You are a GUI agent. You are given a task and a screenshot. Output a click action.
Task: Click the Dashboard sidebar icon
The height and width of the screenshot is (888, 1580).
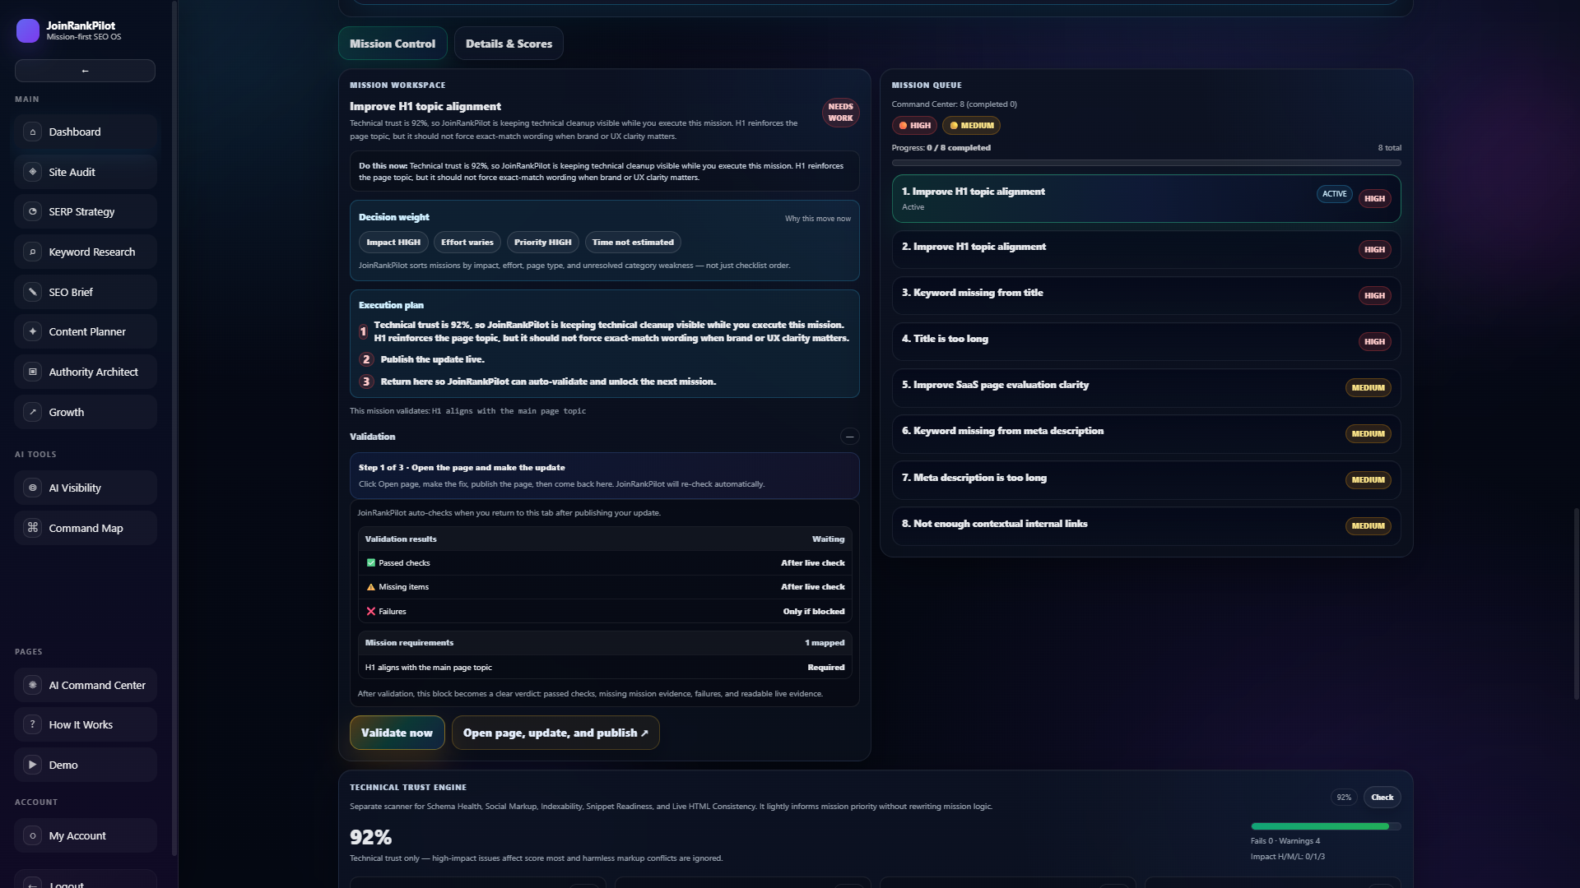click(x=33, y=132)
